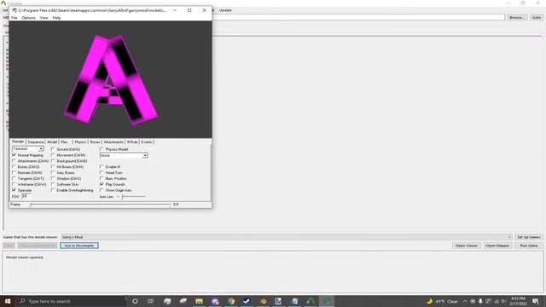Switch to the Attachments tab
Screen dimensions: 546x307
coord(113,142)
